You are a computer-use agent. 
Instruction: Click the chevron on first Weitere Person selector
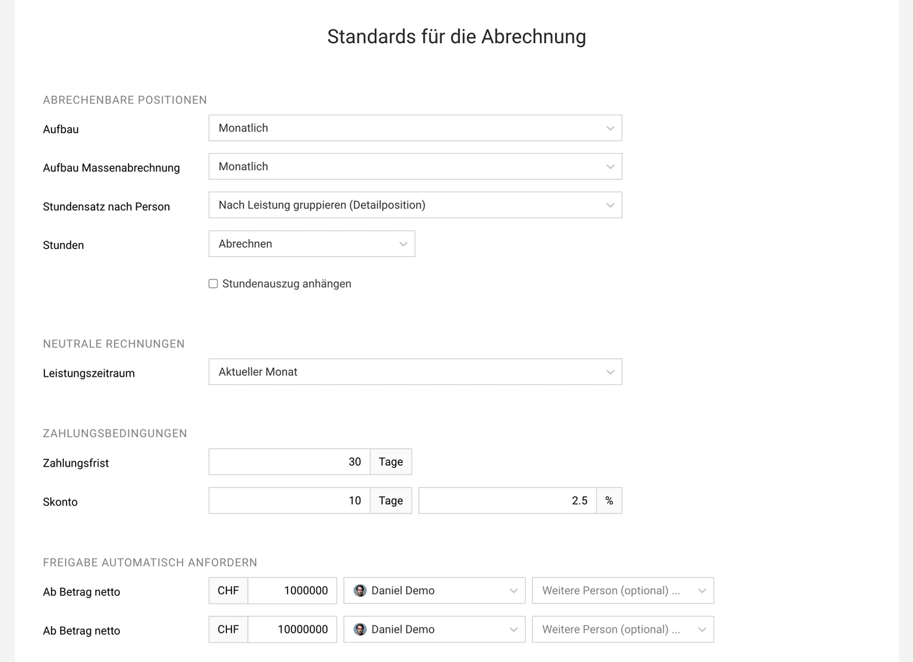pos(703,590)
